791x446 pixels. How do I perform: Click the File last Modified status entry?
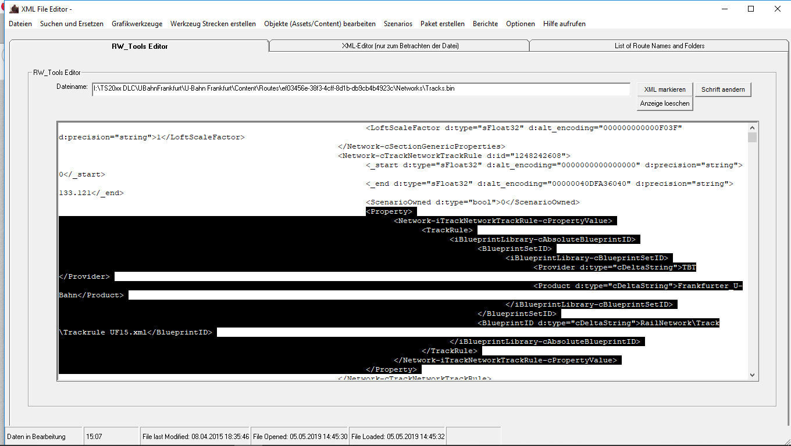(195, 436)
